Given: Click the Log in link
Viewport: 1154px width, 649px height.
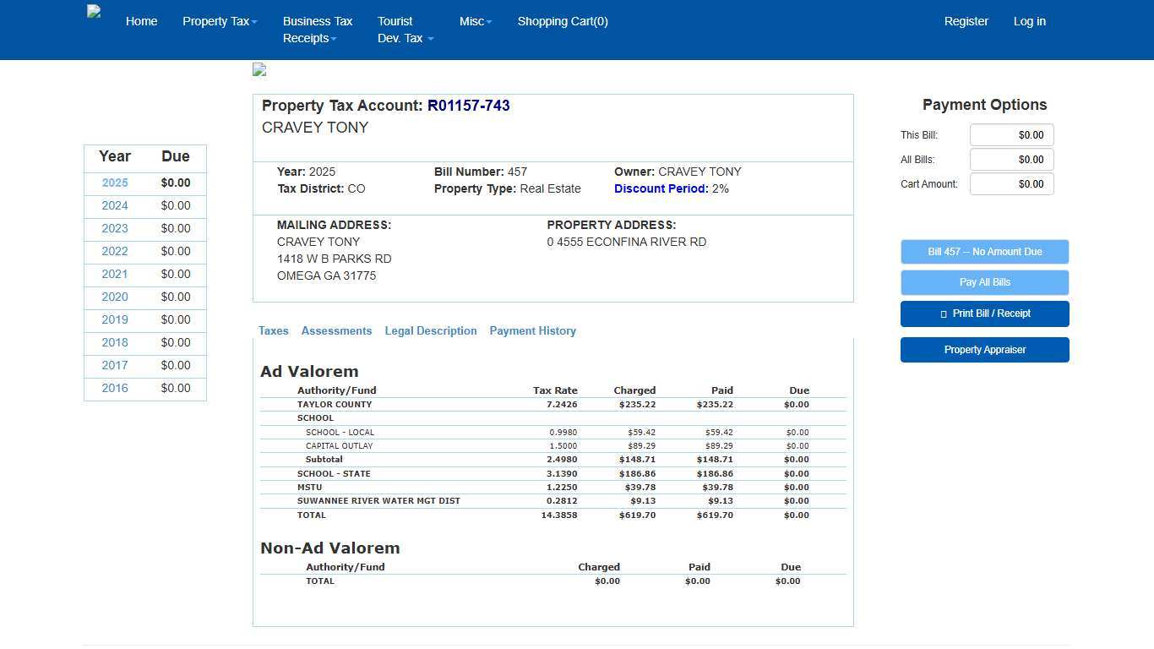Looking at the screenshot, I should click(1029, 21).
